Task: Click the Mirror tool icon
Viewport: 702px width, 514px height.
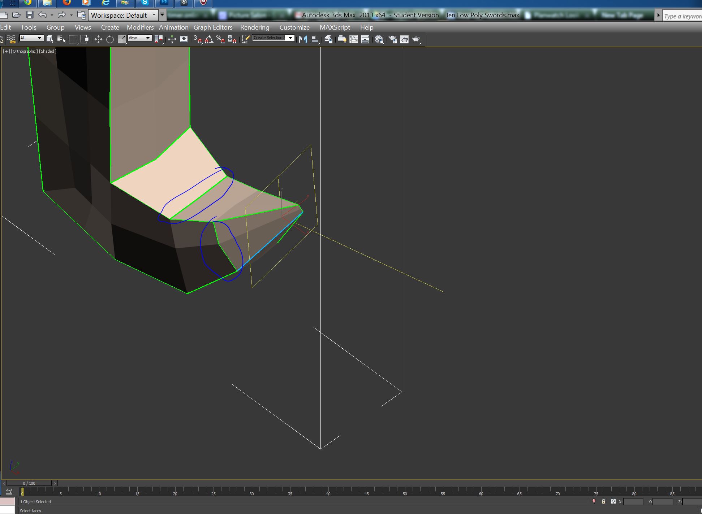Action: (303, 39)
